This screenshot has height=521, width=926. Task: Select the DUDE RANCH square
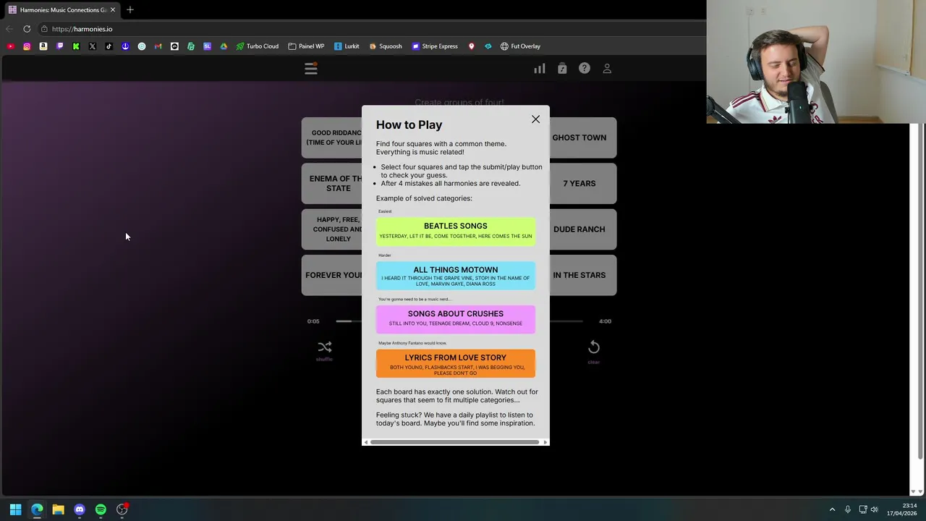[x=583, y=229]
